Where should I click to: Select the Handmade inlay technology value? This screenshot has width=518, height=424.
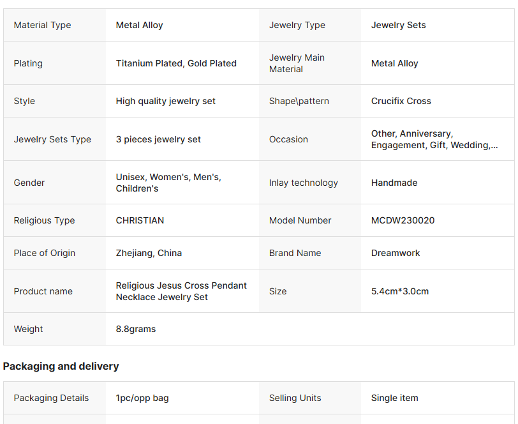tap(394, 183)
